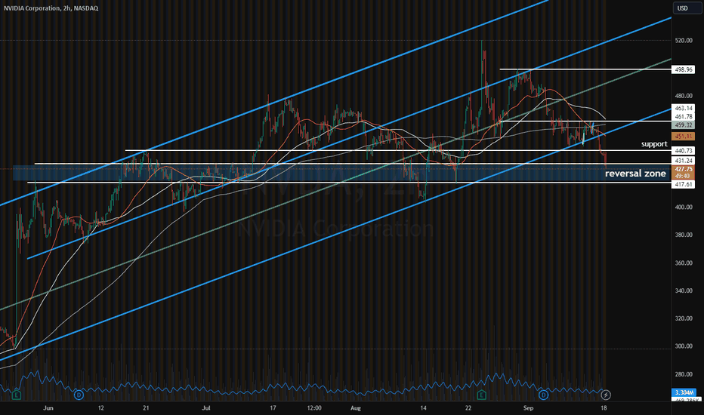The width and height of the screenshot is (704, 415).
Task: Click the lightning bolt latest-updates icon
Action: [x=605, y=395]
